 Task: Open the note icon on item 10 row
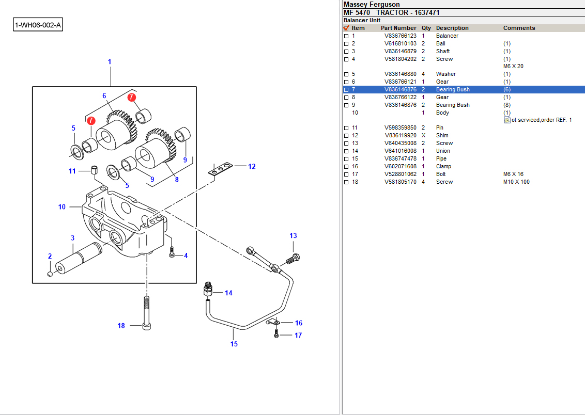(507, 120)
